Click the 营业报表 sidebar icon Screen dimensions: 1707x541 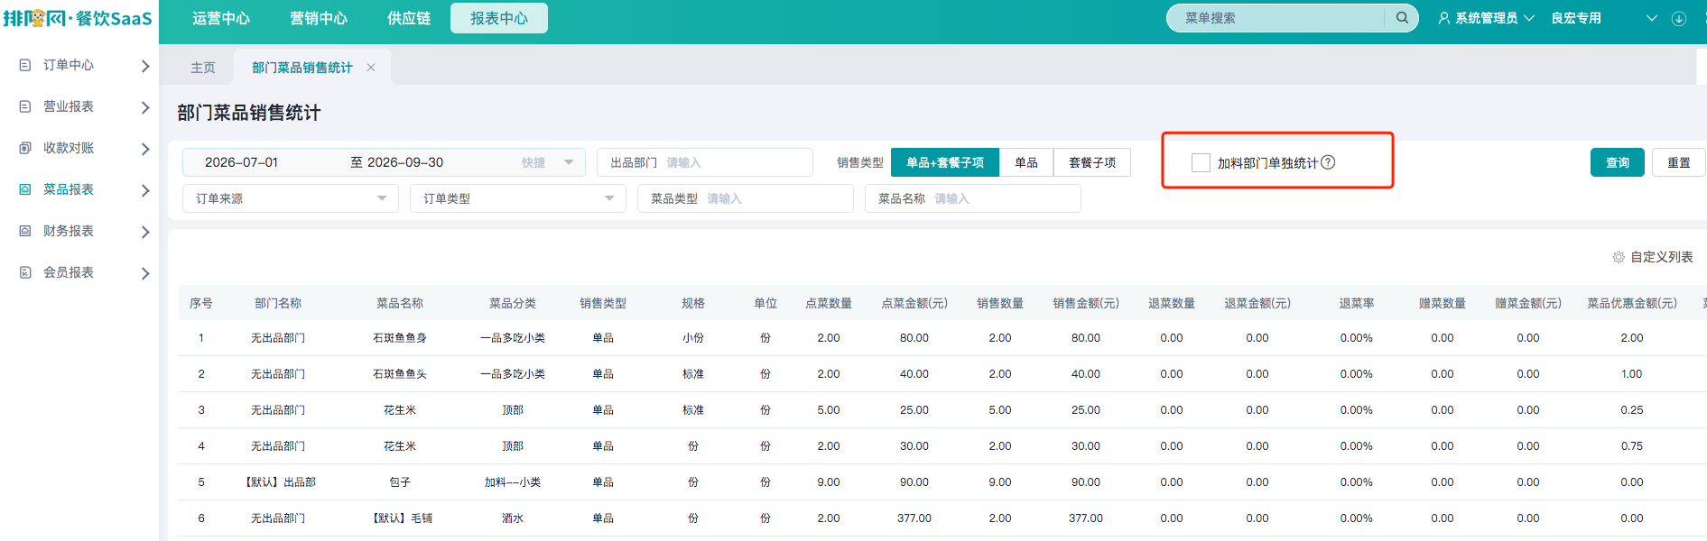point(25,106)
